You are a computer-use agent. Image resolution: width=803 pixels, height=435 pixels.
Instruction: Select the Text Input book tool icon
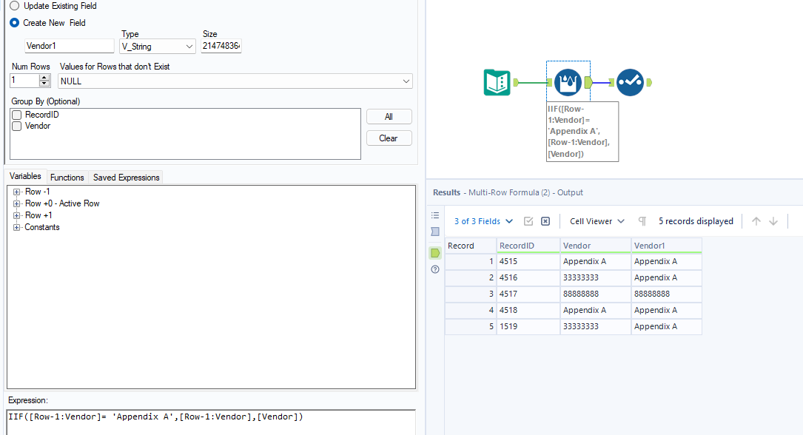[x=497, y=82]
